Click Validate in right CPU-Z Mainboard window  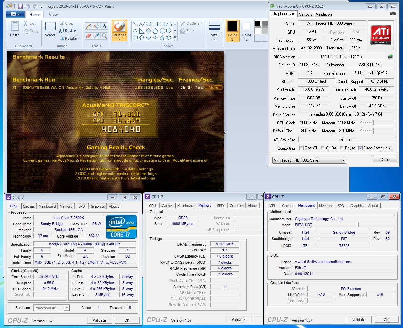click(x=359, y=320)
